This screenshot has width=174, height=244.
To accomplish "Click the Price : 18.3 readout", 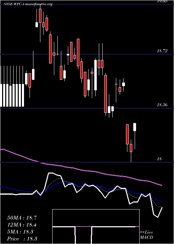I will click(22, 239).
